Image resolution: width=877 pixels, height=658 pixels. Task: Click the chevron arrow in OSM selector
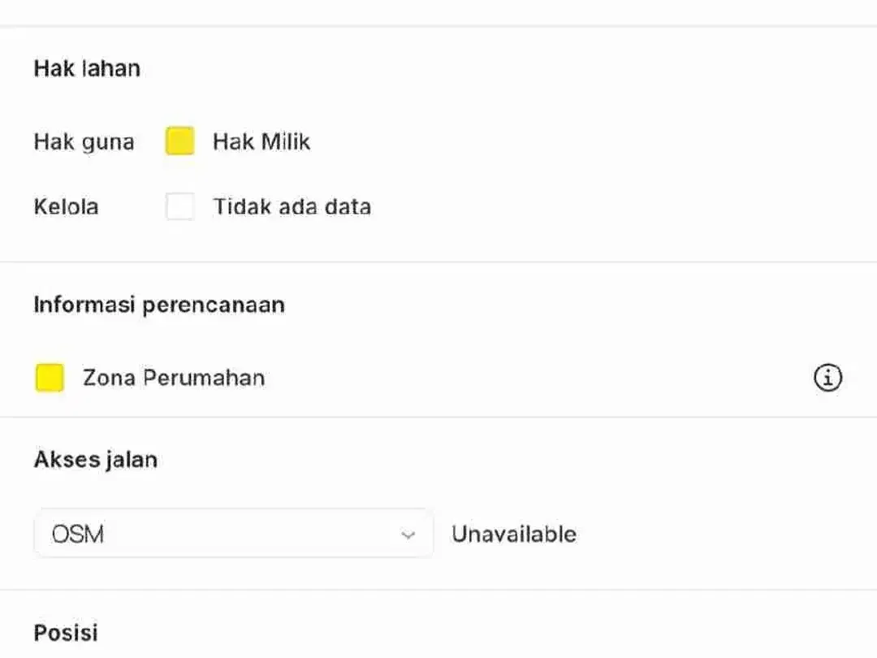click(408, 535)
